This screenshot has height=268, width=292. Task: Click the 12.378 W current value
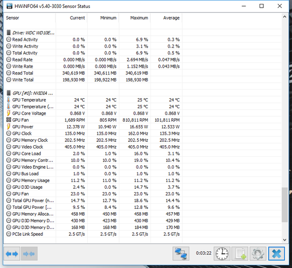[76, 127]
